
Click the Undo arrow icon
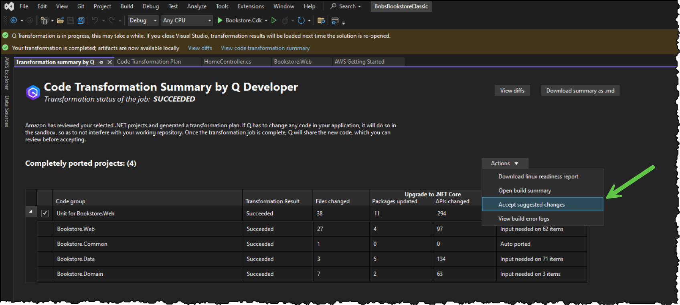coord(95,20)
